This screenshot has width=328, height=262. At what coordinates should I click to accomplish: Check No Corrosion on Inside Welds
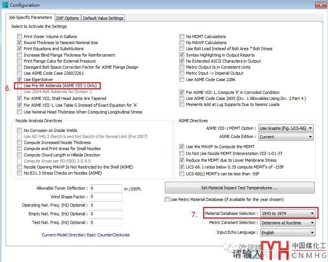point(20,130)
